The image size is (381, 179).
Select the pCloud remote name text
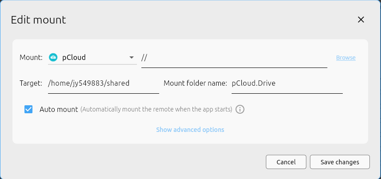click(x=74, y=57)
